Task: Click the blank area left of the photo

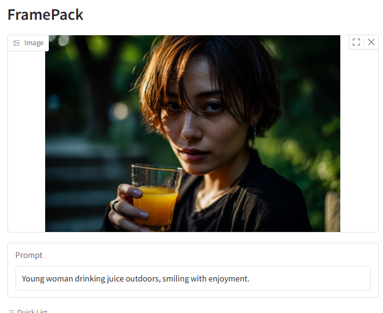Action: click(x=27, y=142)
